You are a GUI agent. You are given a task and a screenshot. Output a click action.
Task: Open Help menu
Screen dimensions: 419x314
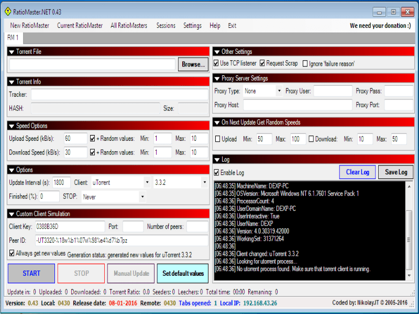coord(215,26)
